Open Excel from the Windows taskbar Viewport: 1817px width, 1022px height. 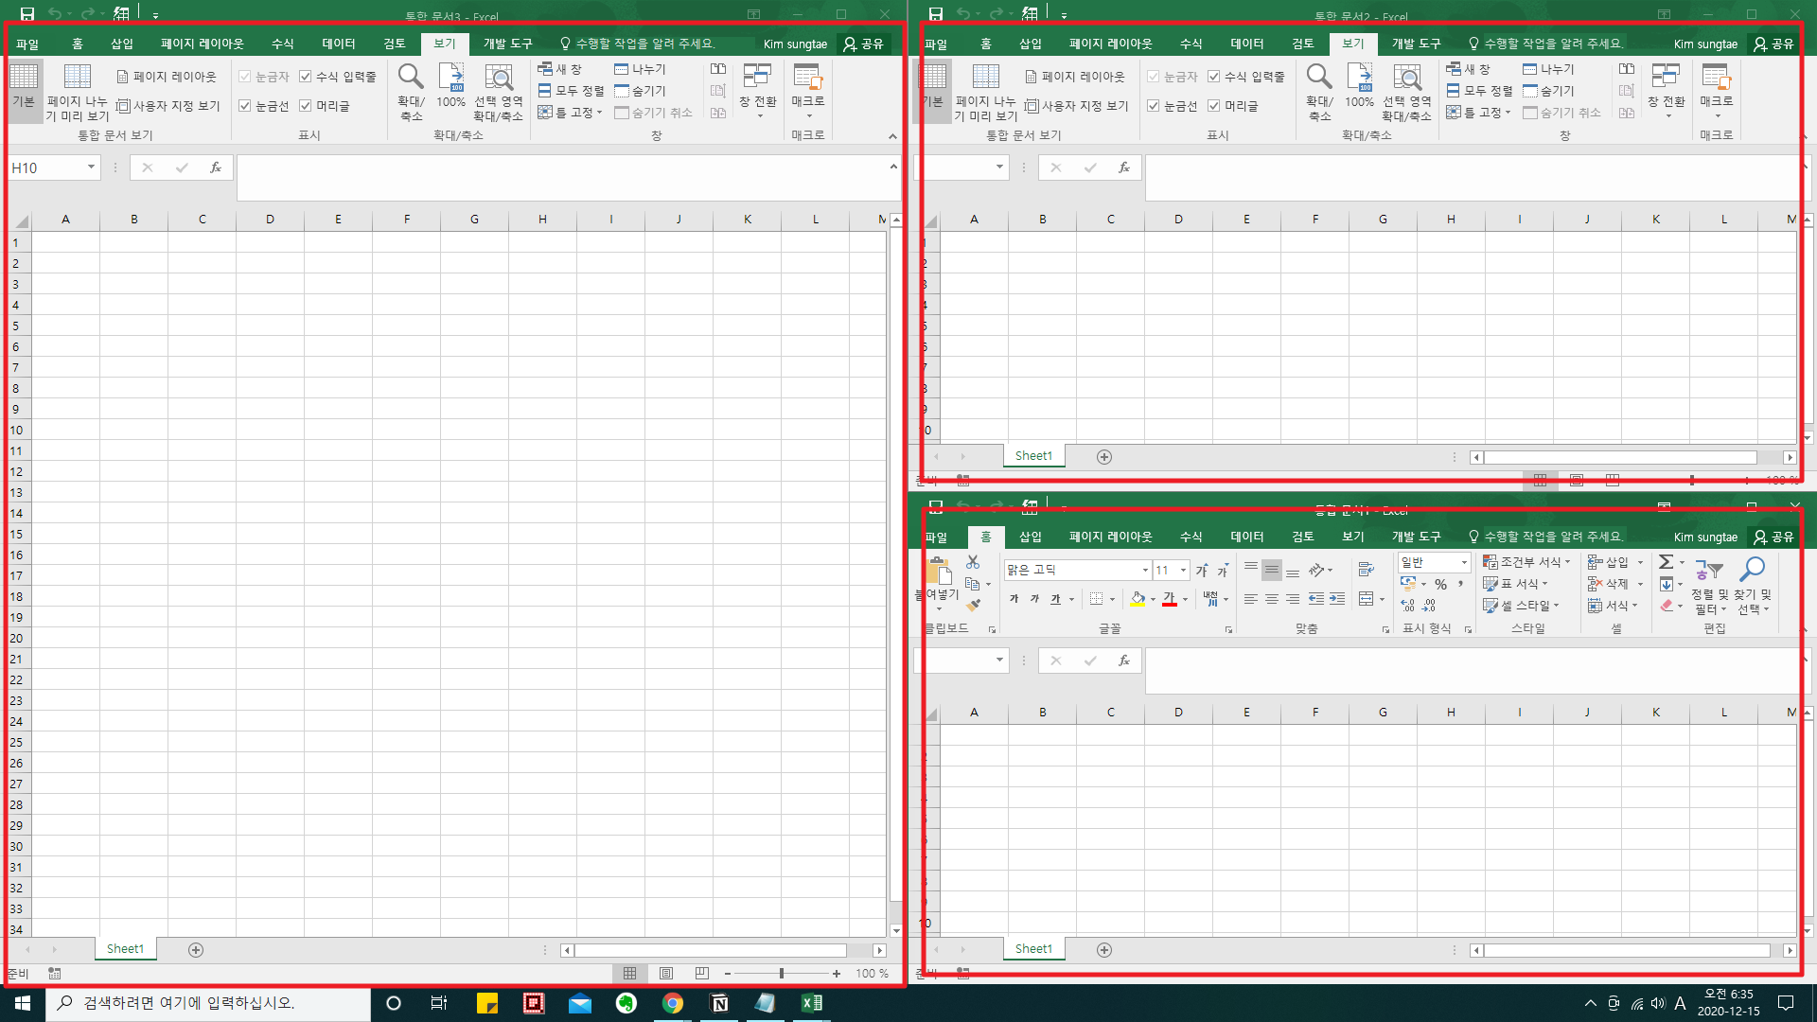click(x=812, y=1003)
